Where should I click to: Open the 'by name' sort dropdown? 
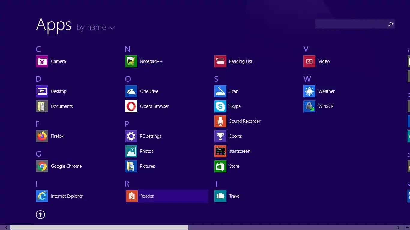pos(96,27)
